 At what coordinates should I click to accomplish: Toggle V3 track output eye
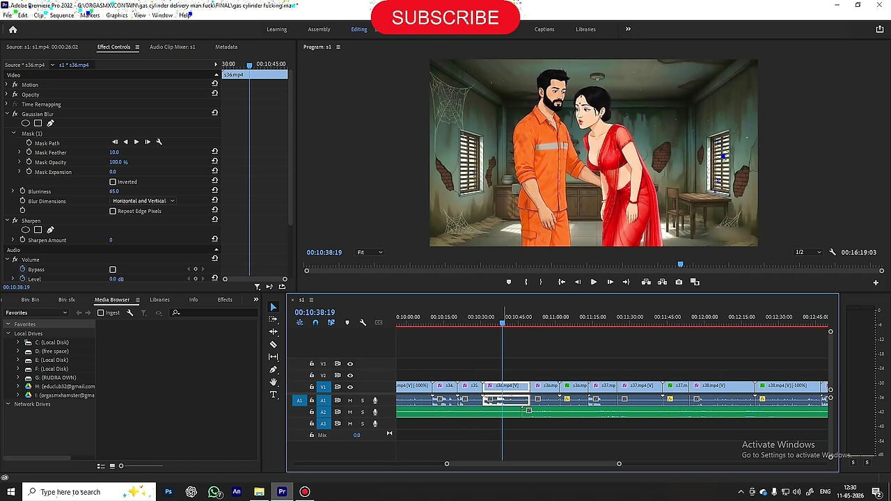pos(350,364)
